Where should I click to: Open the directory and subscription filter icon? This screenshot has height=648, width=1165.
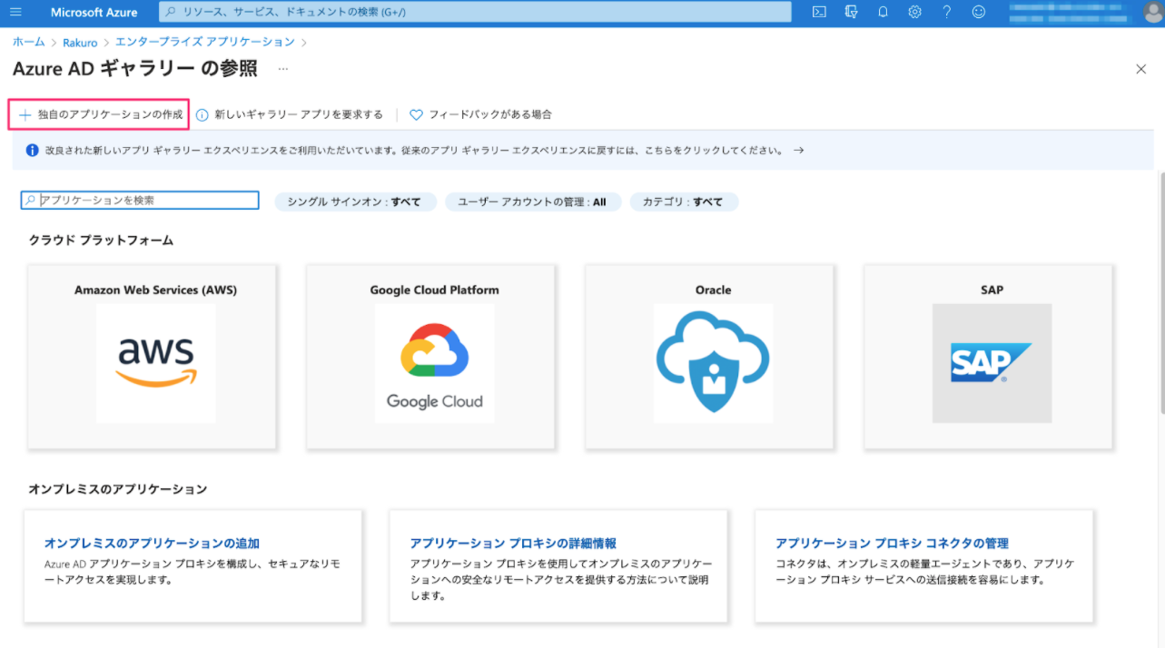coord(851,12)
